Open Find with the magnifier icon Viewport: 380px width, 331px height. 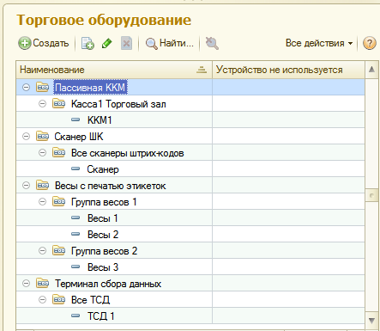[x=151, y=44]
